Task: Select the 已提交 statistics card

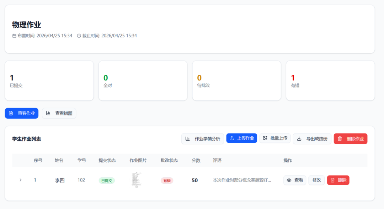Action: click(49, 80)
